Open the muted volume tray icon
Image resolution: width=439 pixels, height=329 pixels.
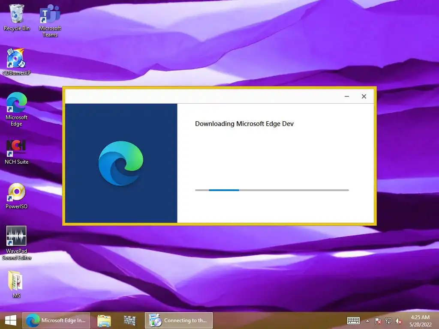[399, 321]
